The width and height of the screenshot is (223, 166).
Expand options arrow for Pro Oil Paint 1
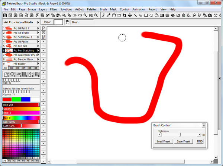38,28
